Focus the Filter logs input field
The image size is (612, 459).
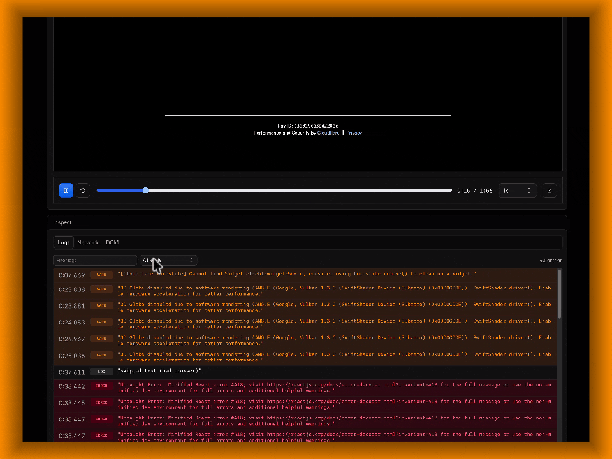(95, 260)
